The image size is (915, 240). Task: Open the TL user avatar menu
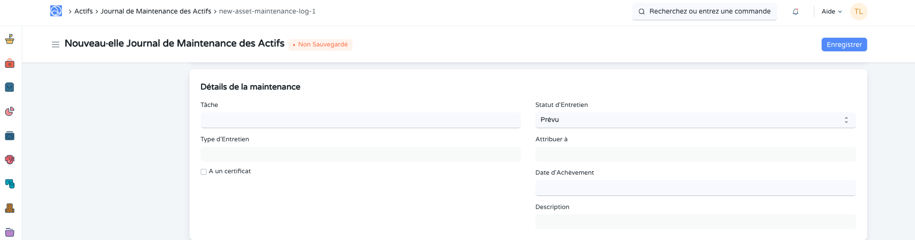[858, 12]
